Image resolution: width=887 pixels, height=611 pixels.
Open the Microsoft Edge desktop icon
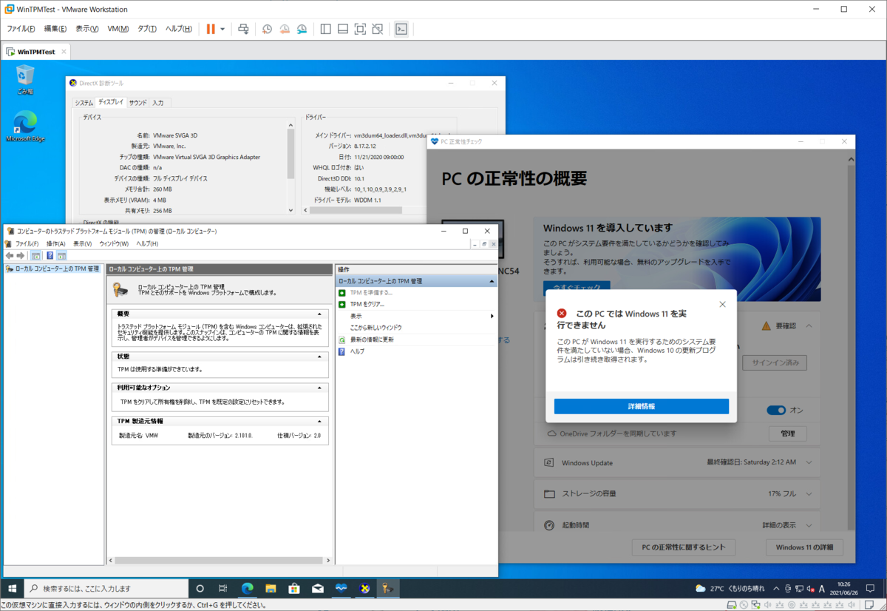point(26,126)
